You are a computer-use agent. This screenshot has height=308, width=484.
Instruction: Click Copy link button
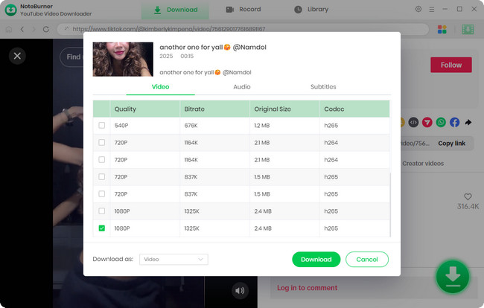tap(451, 143)
